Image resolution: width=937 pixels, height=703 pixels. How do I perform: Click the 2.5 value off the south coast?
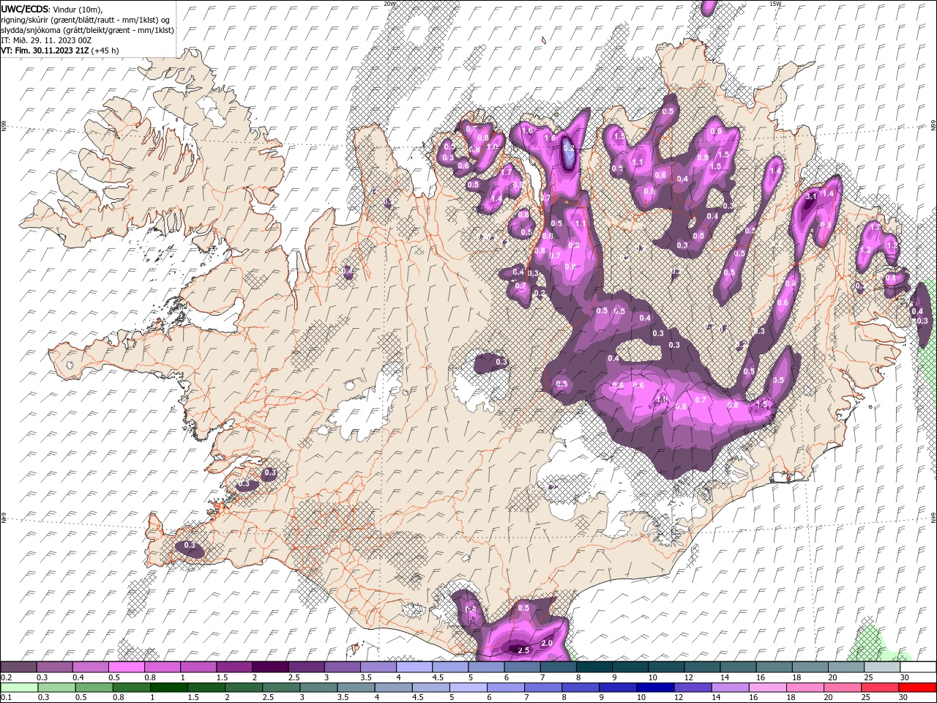[x=523, y=650]
